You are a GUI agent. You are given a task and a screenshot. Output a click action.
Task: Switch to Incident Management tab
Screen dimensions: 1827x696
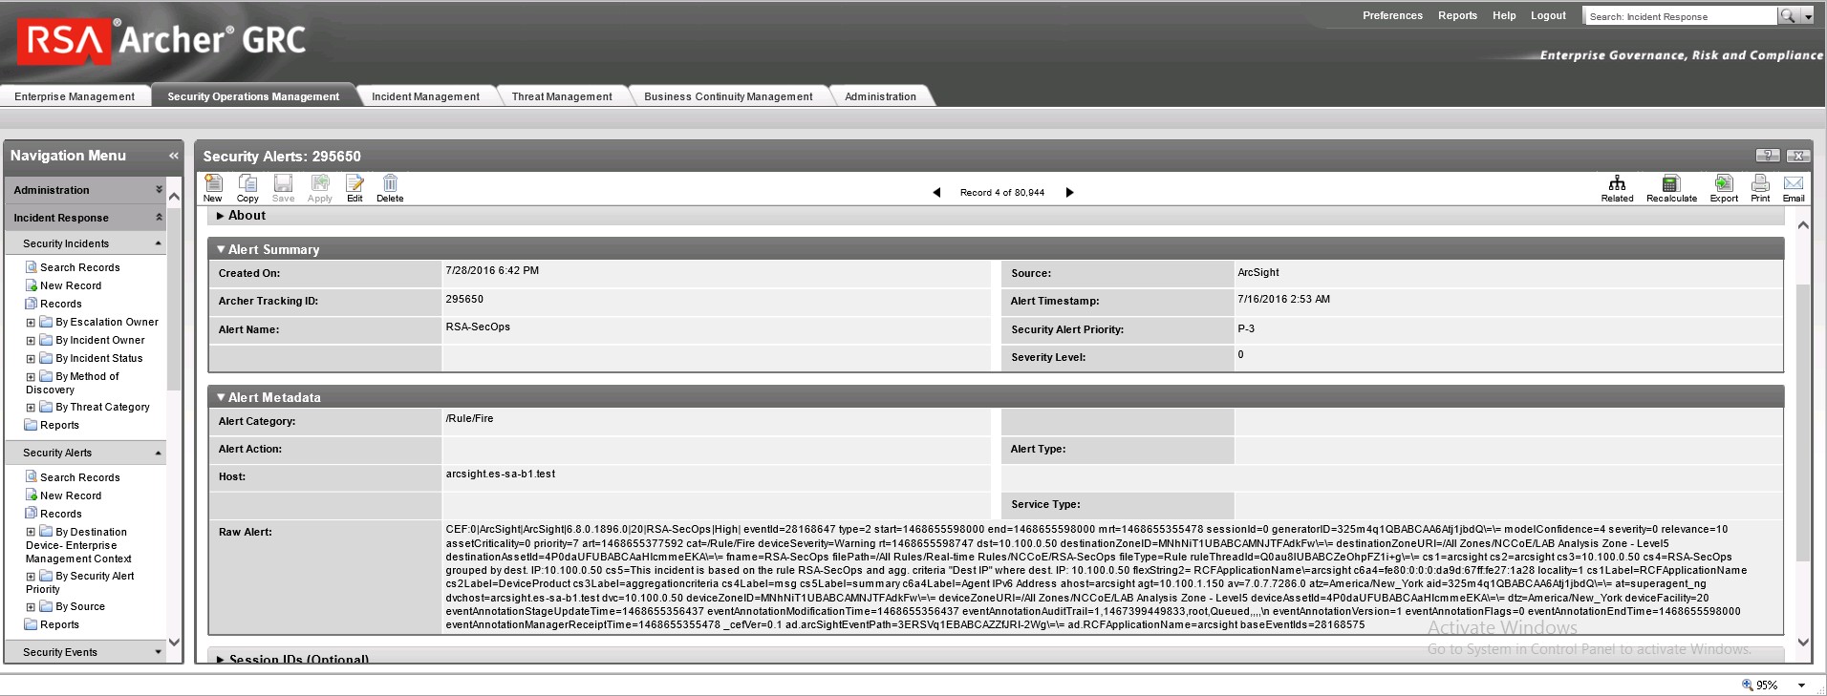(425, 96)
